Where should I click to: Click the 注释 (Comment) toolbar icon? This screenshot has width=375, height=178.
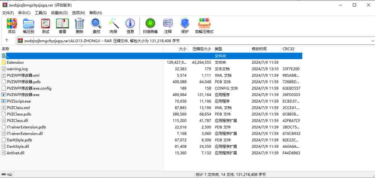pos(168,23)
